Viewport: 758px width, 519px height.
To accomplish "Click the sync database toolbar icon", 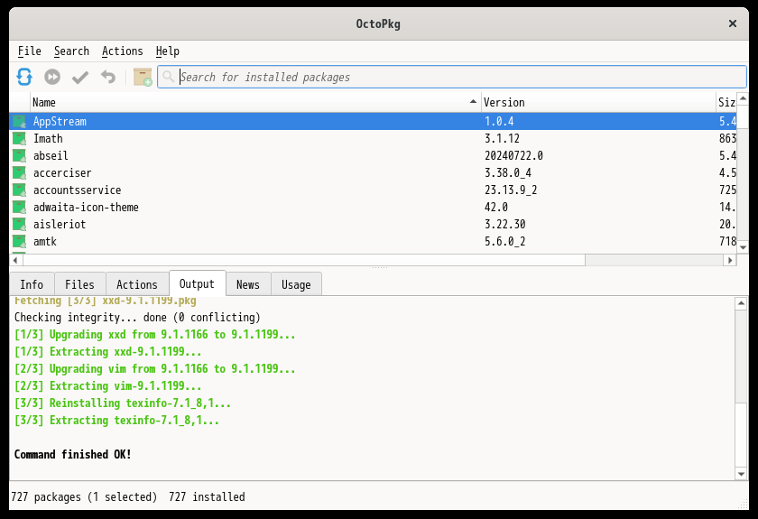I will click(x=24, y=77).
